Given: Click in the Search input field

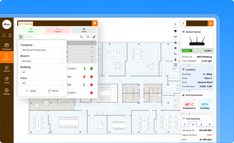Looking at the screenshot, I should click(52, 37).
